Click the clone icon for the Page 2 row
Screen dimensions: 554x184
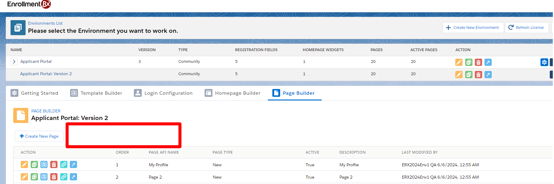click(34, 177)
